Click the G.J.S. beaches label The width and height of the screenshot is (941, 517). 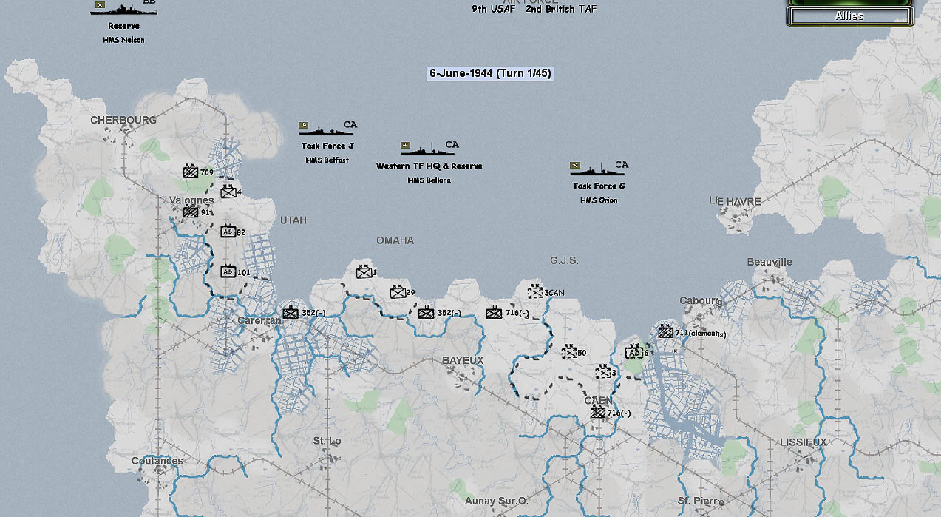click(564, 260)
